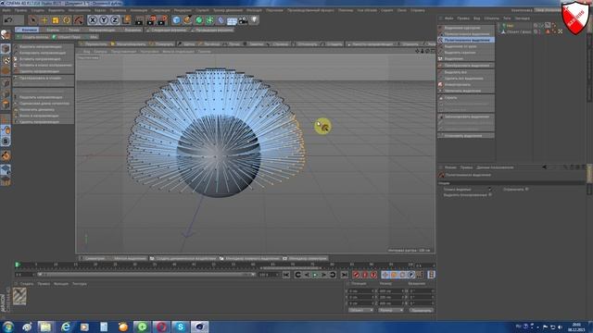Click the viewport layout toggle icon
This screenshot has height=333, width=593.
(433, 51)
